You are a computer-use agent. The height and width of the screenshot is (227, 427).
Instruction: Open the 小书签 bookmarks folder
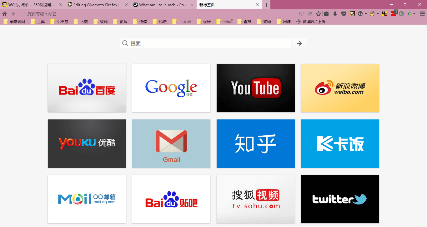(x=59, y=22)
